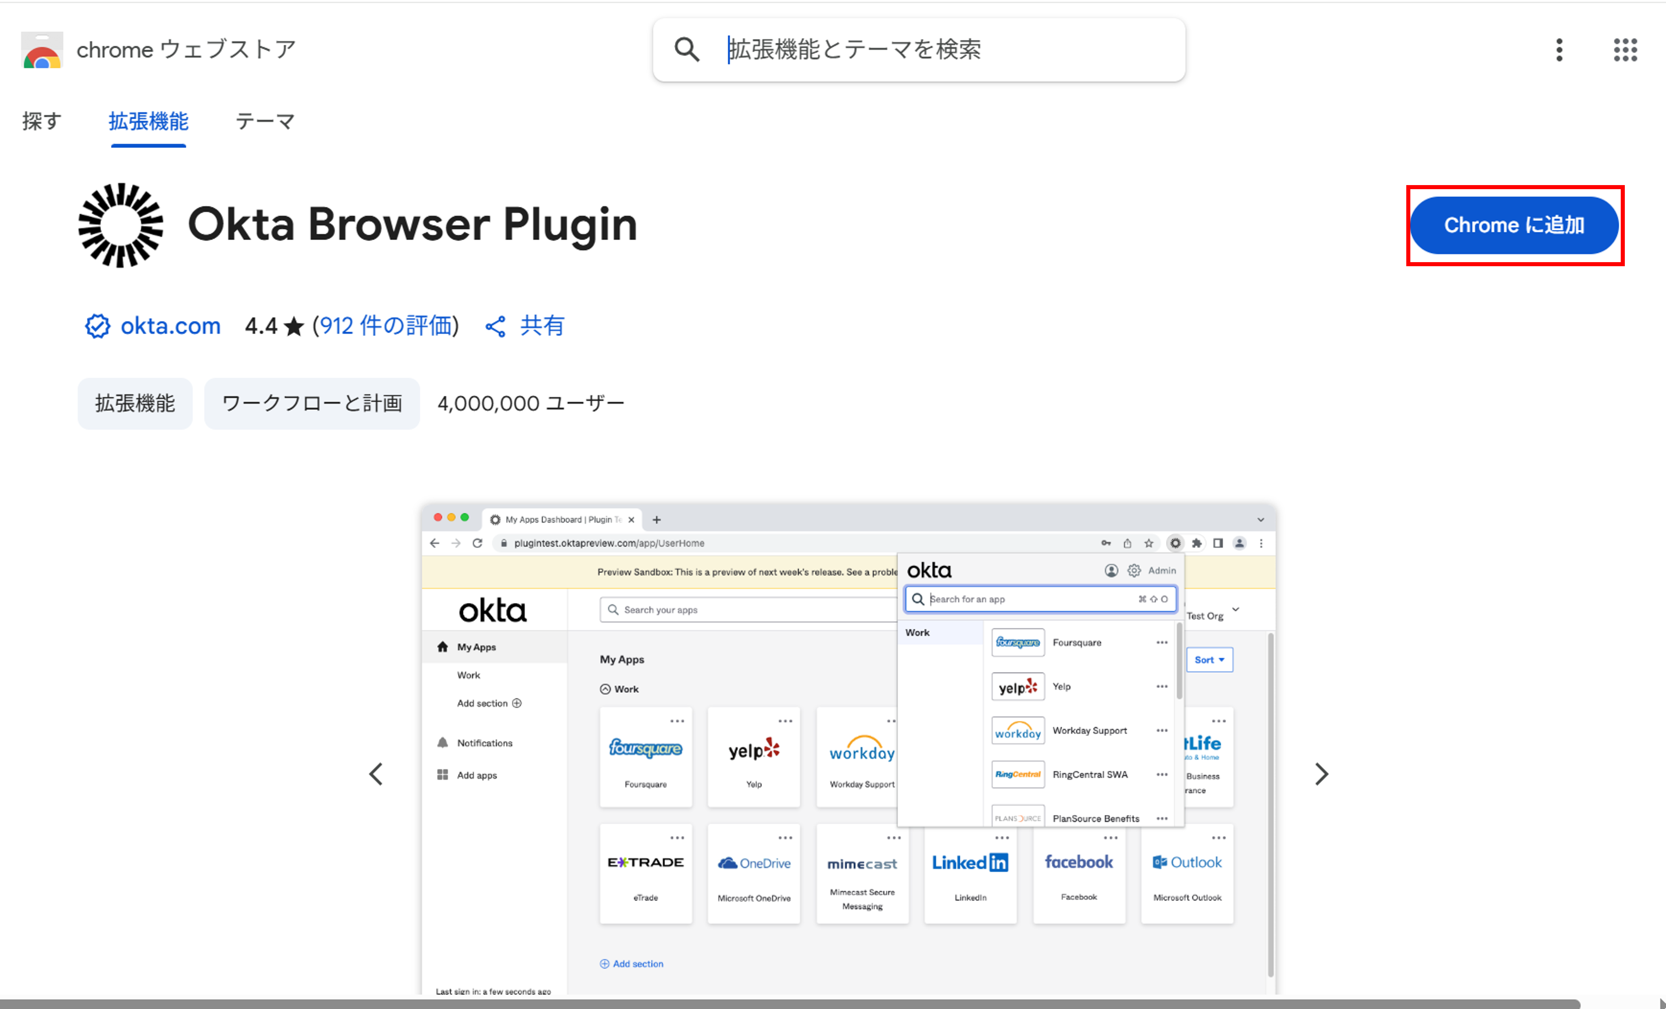Open the 912 件の評価 reviews link

[385, 326]
